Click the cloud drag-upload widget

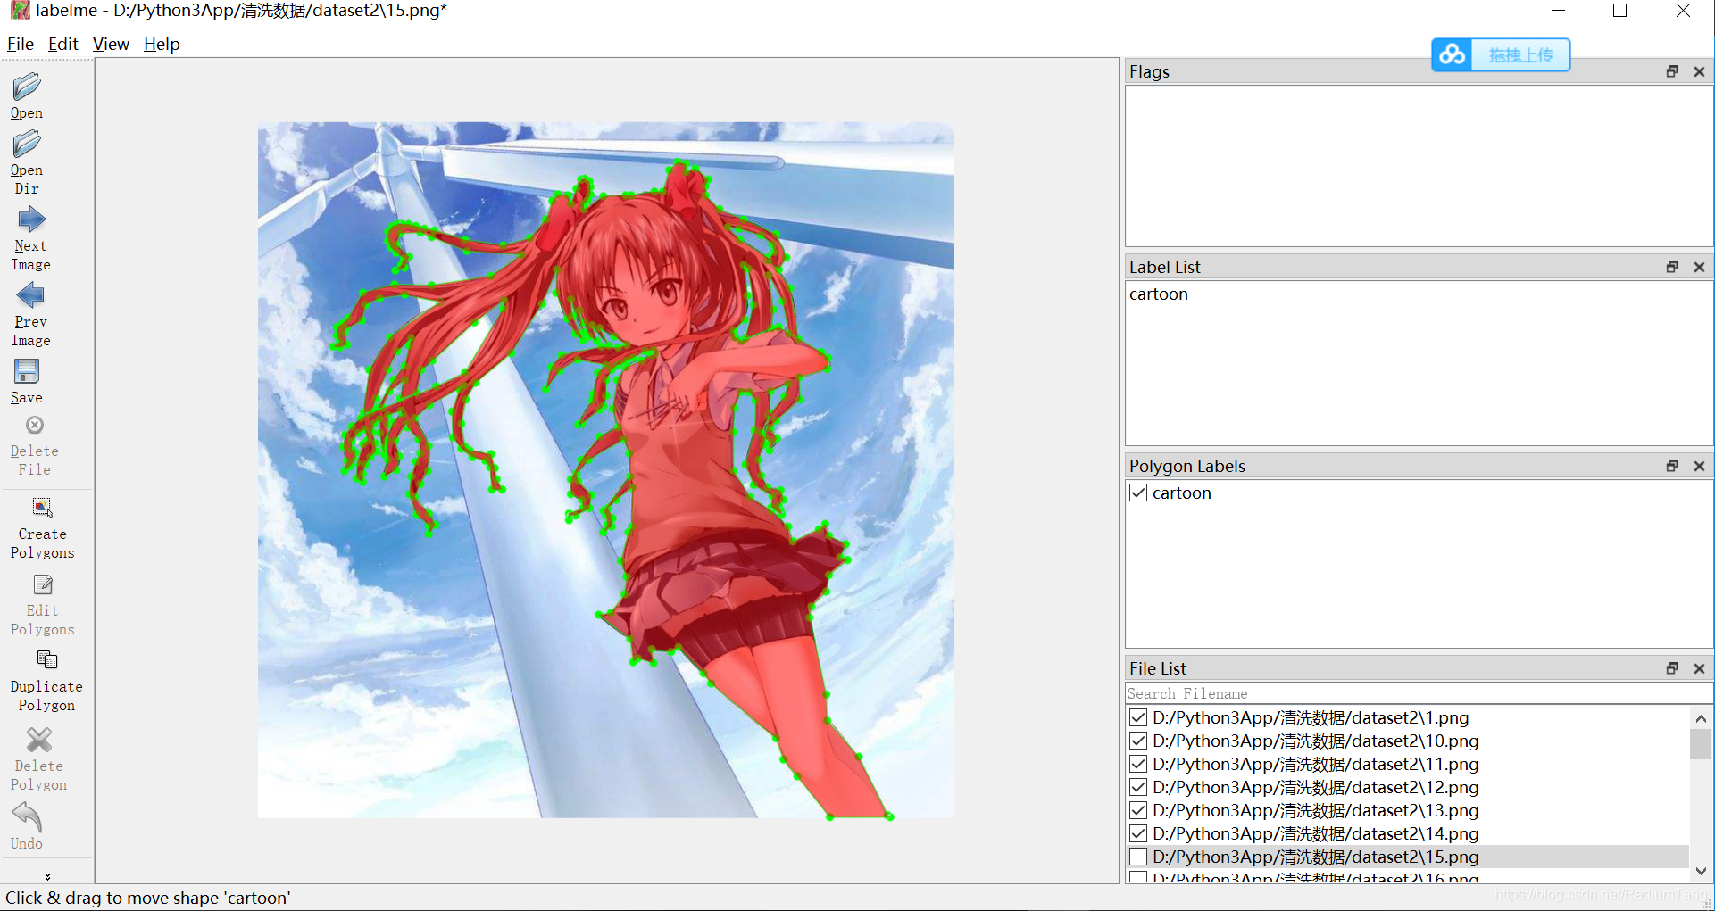1501,55
